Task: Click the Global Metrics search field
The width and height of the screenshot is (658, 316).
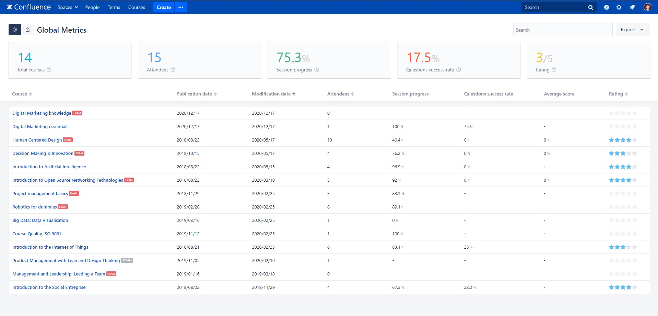Action: click(562, 30)
